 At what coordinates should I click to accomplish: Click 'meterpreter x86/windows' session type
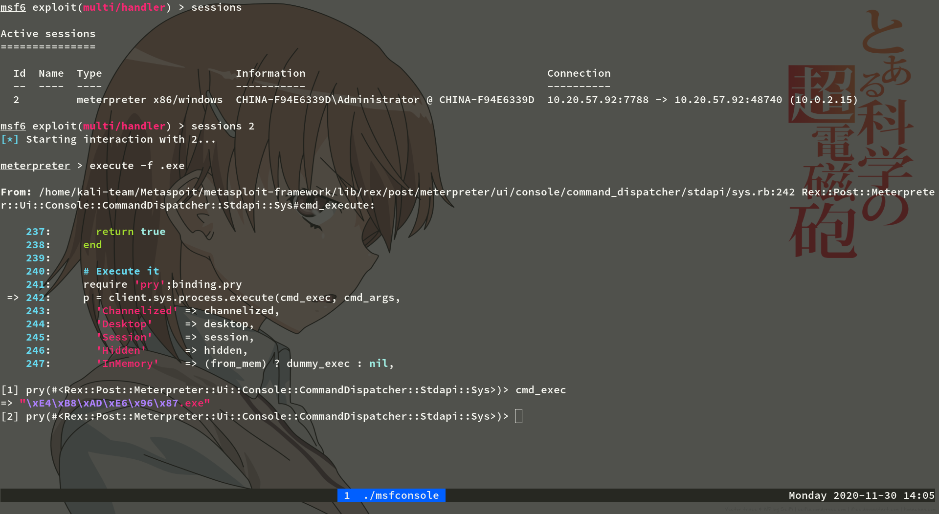pos(150,100)
